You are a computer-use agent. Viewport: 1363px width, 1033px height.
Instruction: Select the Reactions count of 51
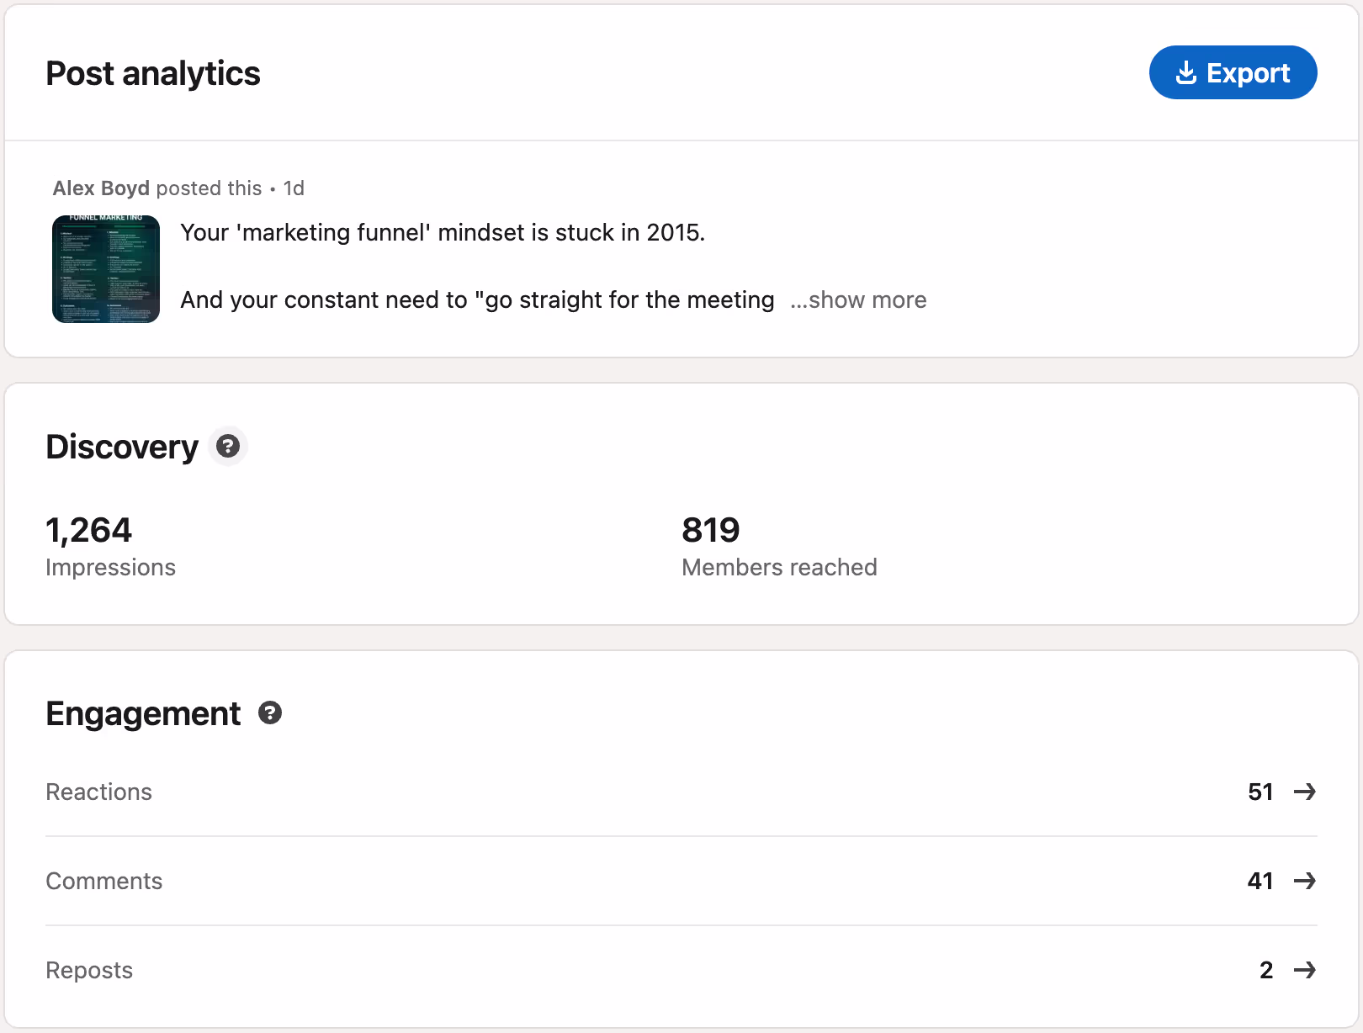click(x=1260, y=792)
